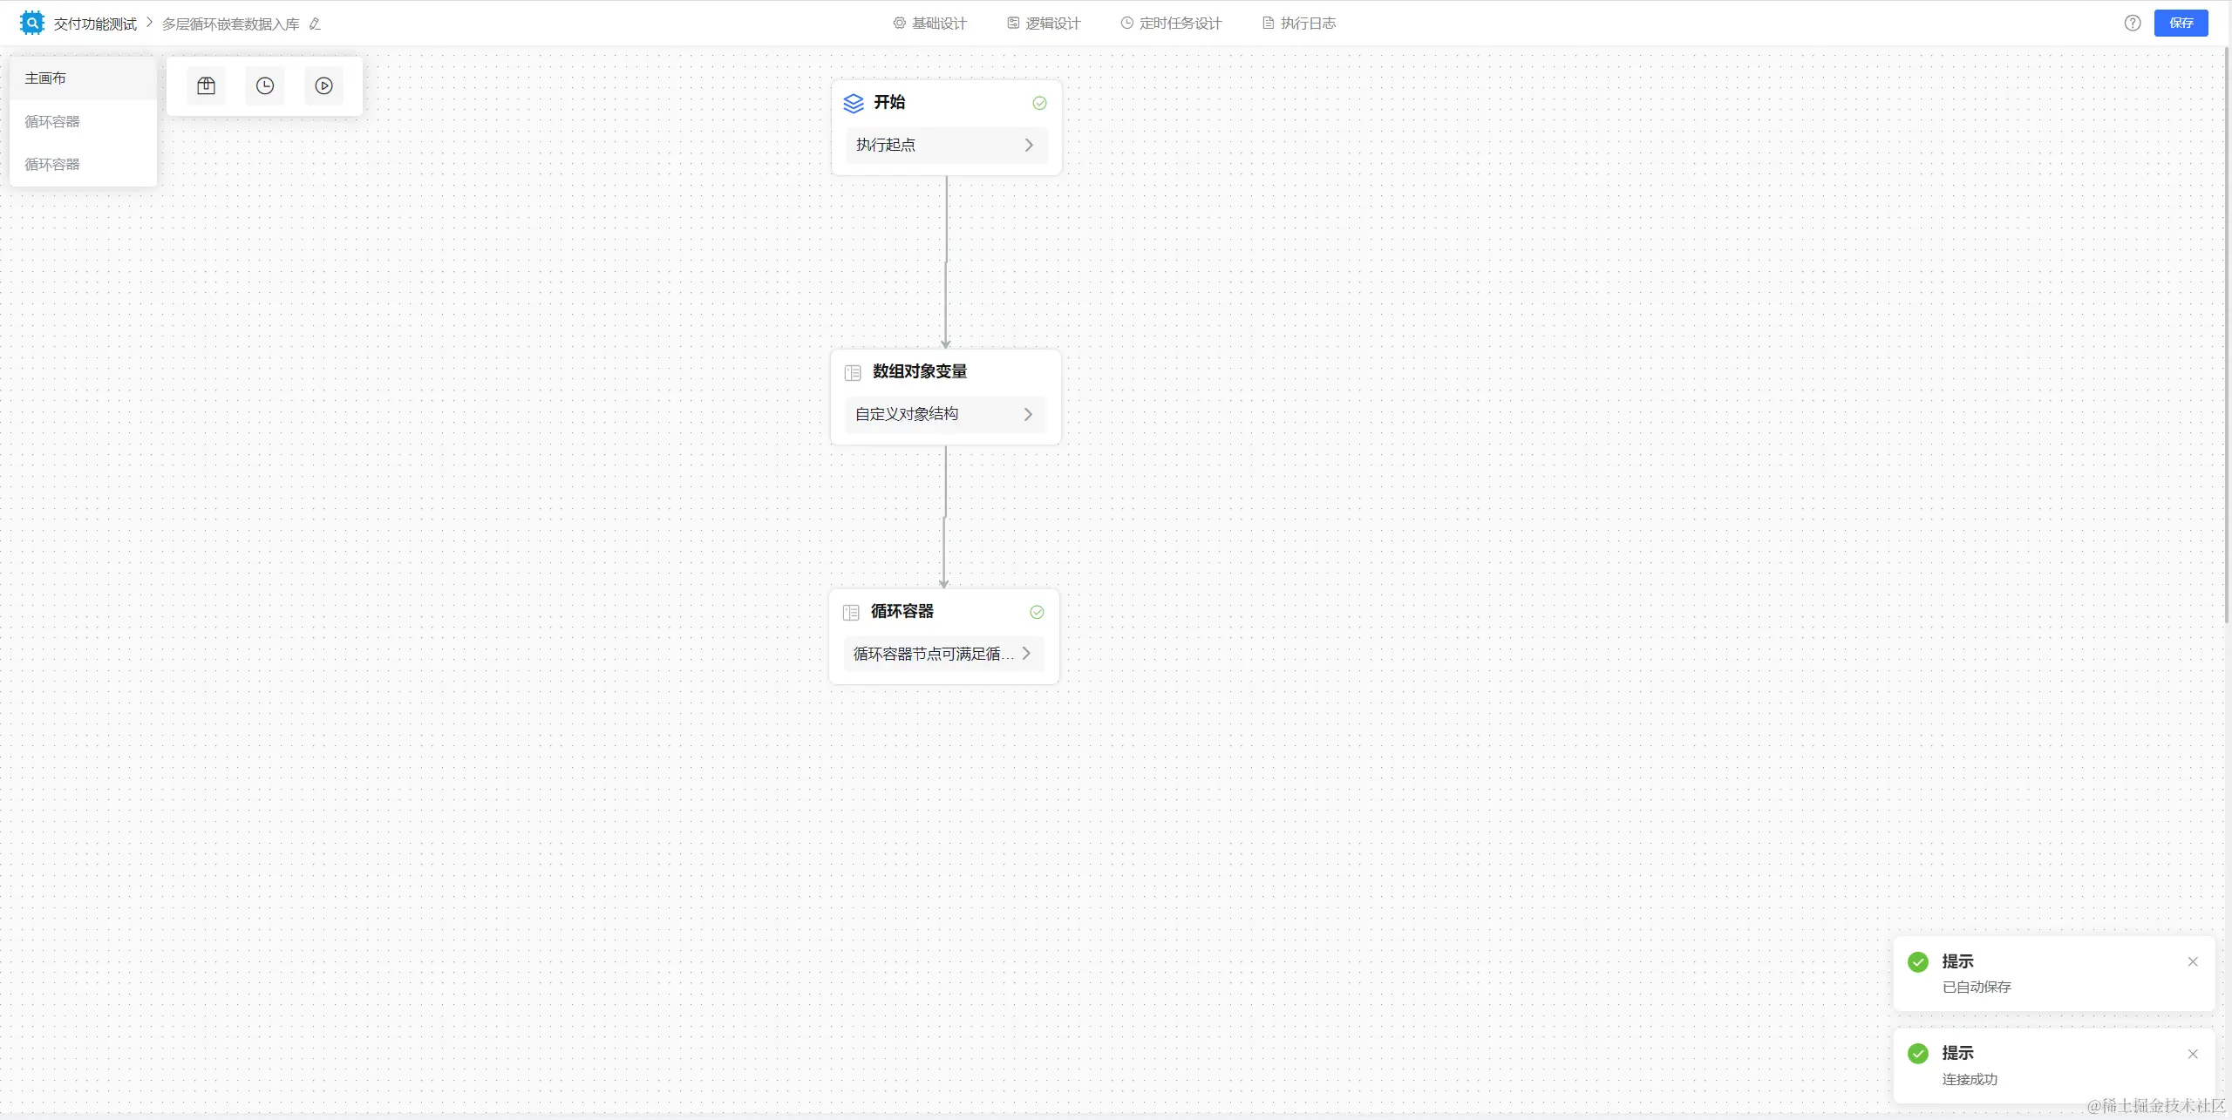Image resolution: width=2232 pixels, height=1120 pixels.
Task: Close the 已自动保存 notification
Action: click(2193, 962)
